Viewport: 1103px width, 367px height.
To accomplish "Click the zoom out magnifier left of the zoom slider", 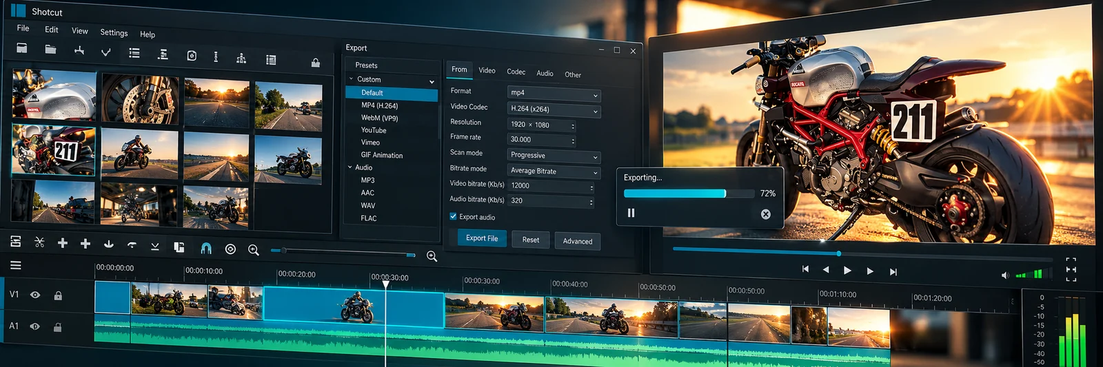I will (254, 250).
